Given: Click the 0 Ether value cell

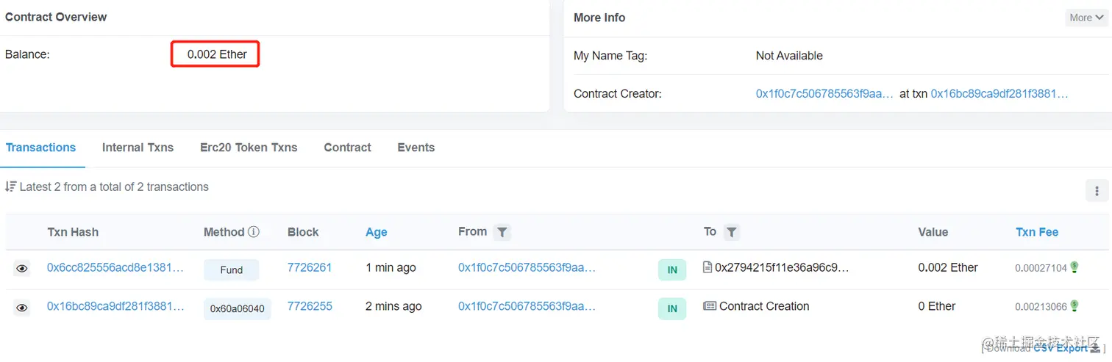Looking at the screenshot, I should pyautogui.click(x=937, y=306).
